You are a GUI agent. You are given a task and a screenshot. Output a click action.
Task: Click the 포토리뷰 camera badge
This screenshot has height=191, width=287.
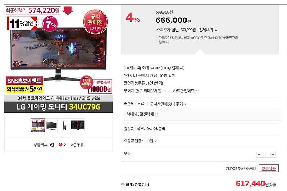point(86,82)
